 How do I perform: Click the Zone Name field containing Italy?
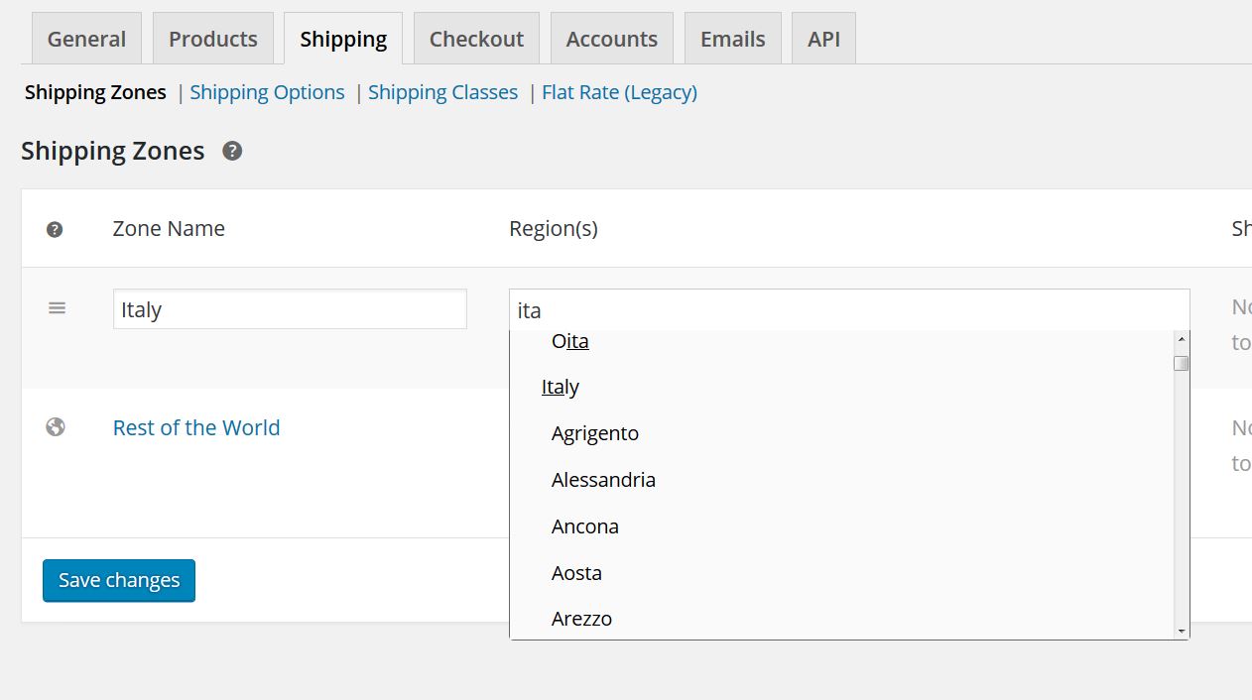click(290, 309)
